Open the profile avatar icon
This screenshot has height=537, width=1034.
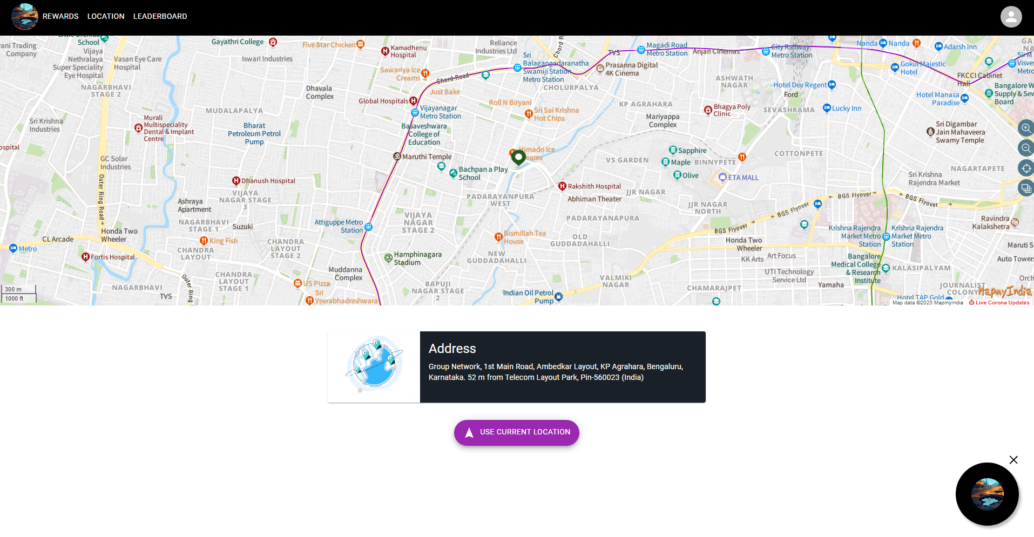coord(1011,17)
